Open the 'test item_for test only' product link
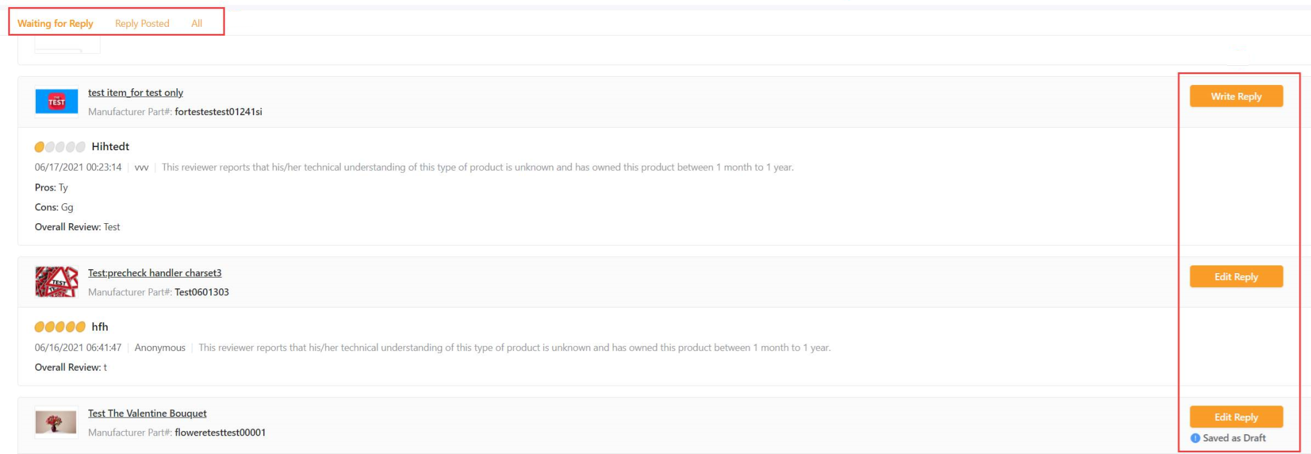This screenshot has height=454, width=1311. (x=134, y=92)
